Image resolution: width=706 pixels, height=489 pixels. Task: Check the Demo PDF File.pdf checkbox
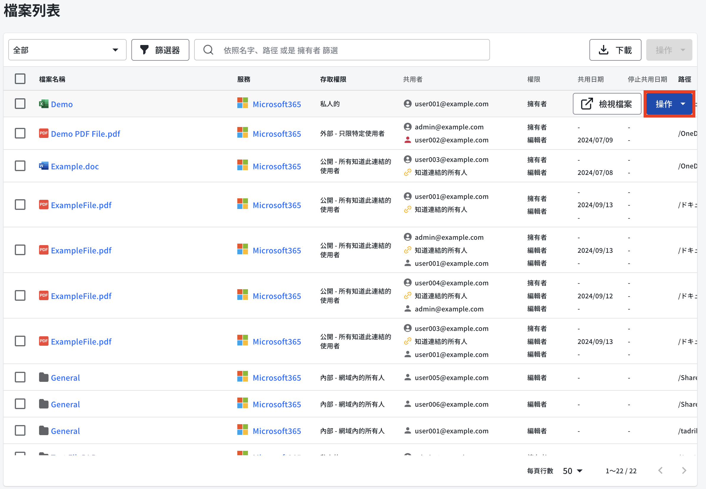(x=20, y=133)
